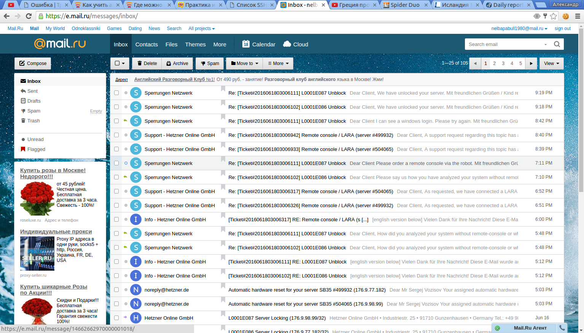This screenshot has height=333, width=584.
Task: Empty the Spam folder via Empty link
Action: pyautogui.click(x=96, y=111)
